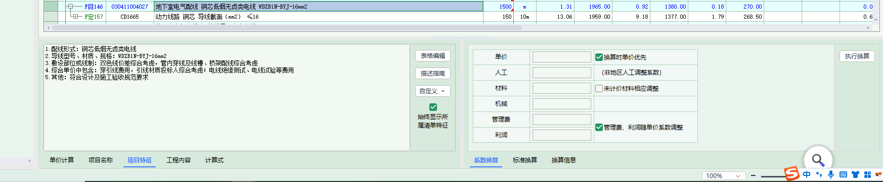883x182 pixels.
Task: Click value cell 1380.00
Action: pyautogui.click(x=669, y=7)
